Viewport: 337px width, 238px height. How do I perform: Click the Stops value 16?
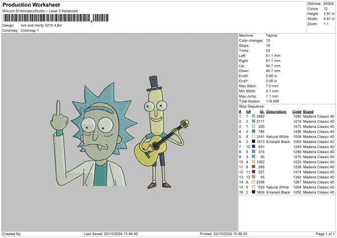coord(268,45)
